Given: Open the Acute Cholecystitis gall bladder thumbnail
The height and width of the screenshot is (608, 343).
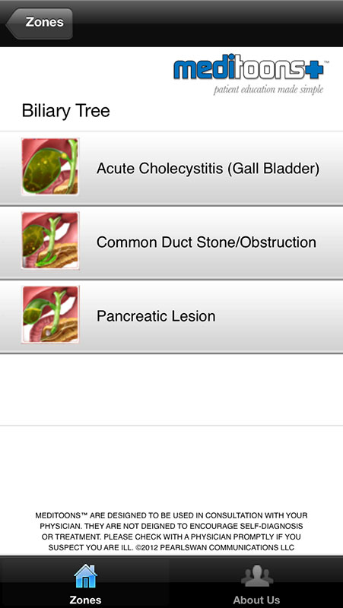Looking at the screenshot, I should (50, 166).
